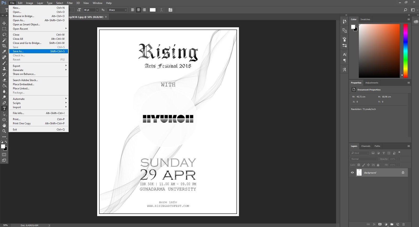The image size is (419, 227).
Task: Select the Rectangular Marquee tool
Action: (4, 29)
